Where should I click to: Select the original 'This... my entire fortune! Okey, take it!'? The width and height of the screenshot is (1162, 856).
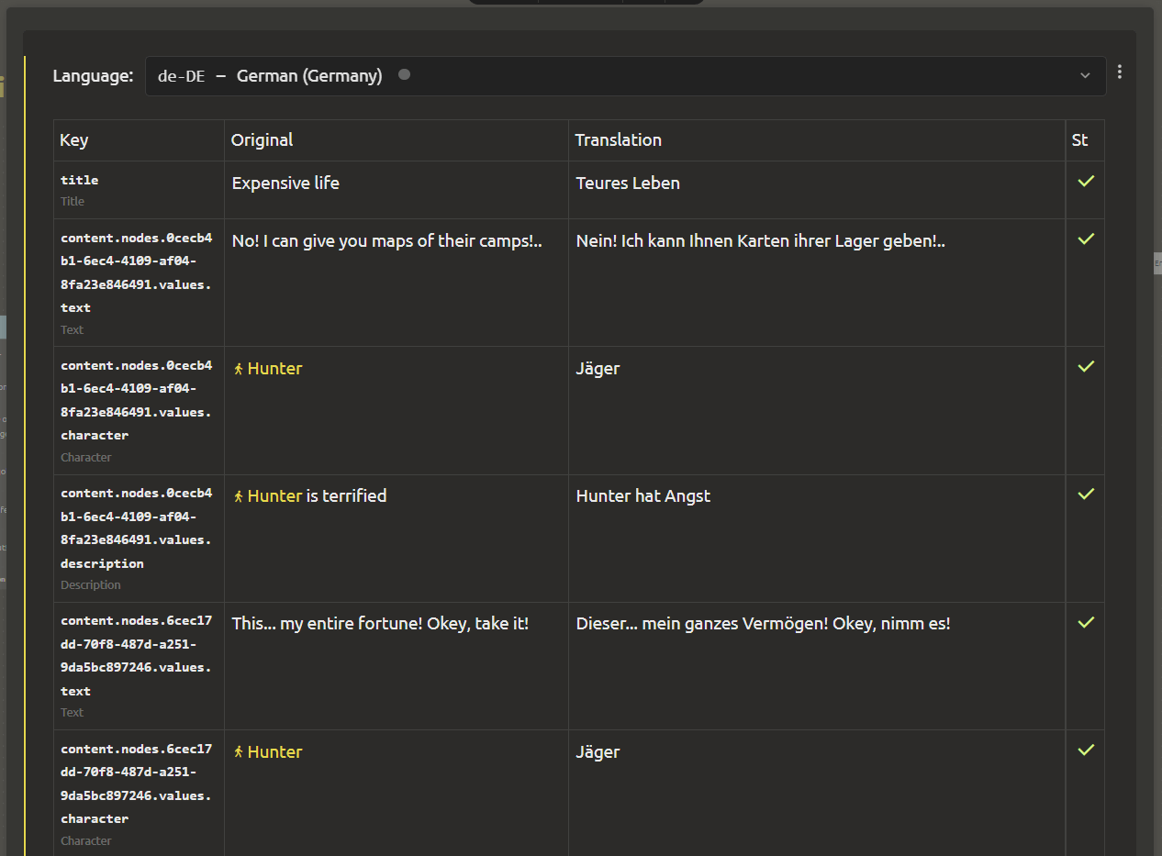pos(380,624)
